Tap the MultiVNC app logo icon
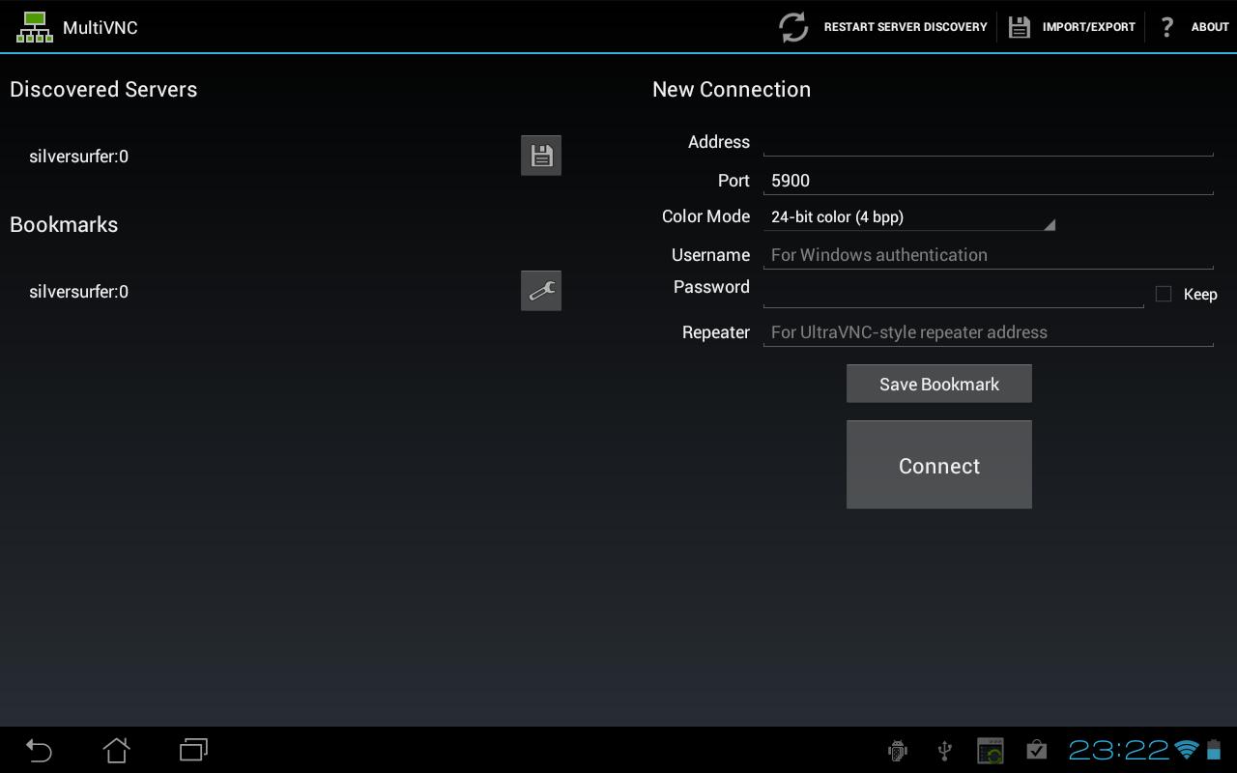The width and height of the screenshot is (1237, 773). pos(35,27)
